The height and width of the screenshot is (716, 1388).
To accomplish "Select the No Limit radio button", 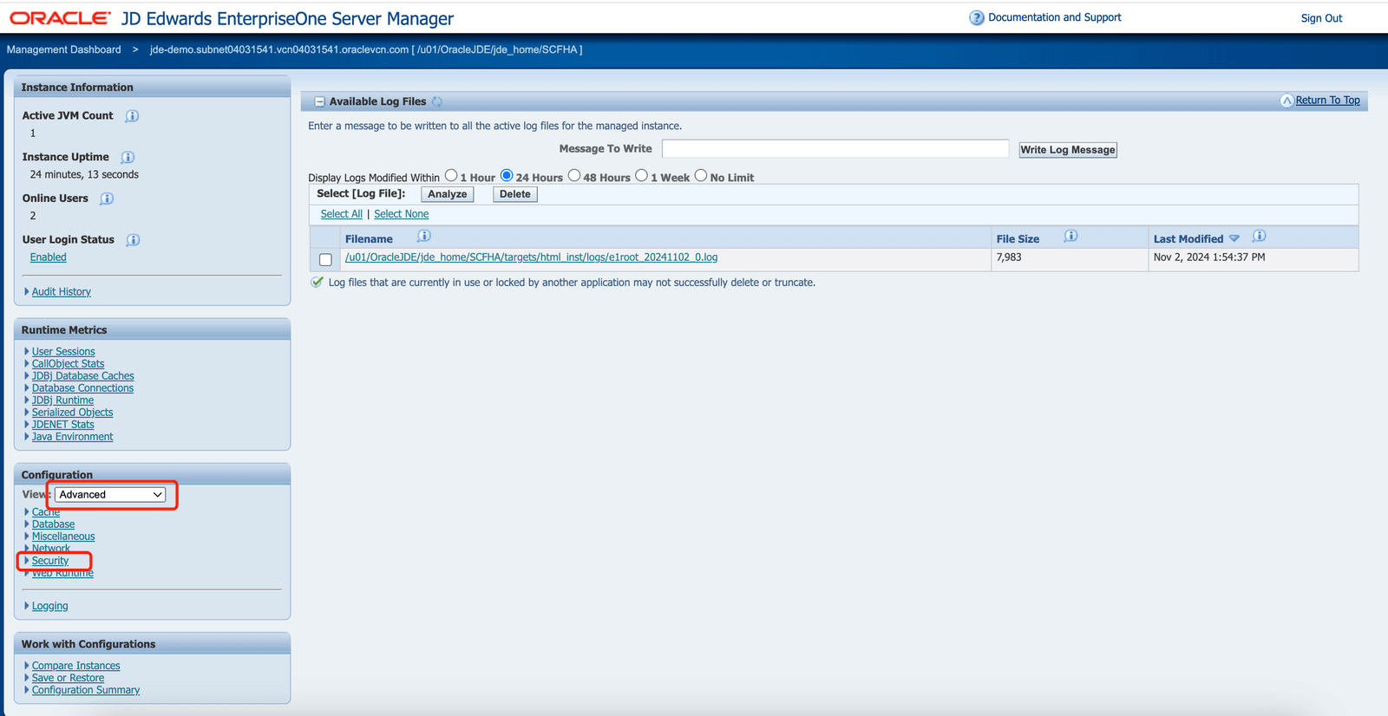I will [x=701, y=175].
